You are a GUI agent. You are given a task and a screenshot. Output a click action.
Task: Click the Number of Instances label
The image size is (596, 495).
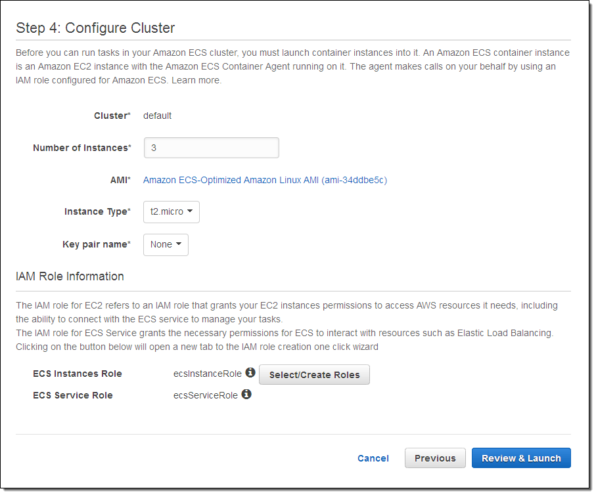[81, 148]
